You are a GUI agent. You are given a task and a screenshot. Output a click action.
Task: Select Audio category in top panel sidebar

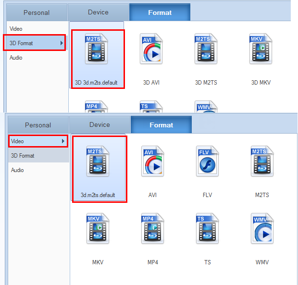click(x=37, y=58)
